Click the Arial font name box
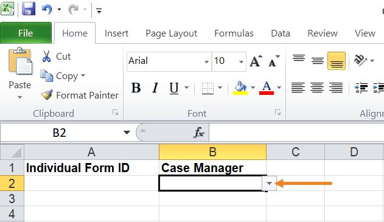This screenshot has height=222, width=384. click(165, 61)
